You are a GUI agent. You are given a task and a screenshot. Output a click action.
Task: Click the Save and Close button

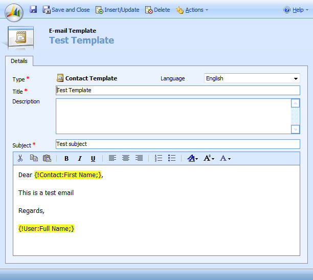(x=66, y=10)
